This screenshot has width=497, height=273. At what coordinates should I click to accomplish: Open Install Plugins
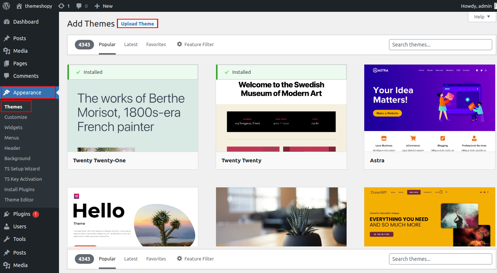point(20,189)
